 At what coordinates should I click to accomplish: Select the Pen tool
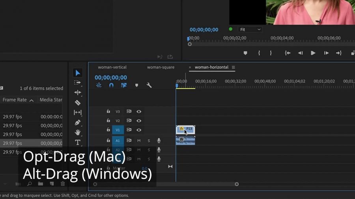(78, 123)
